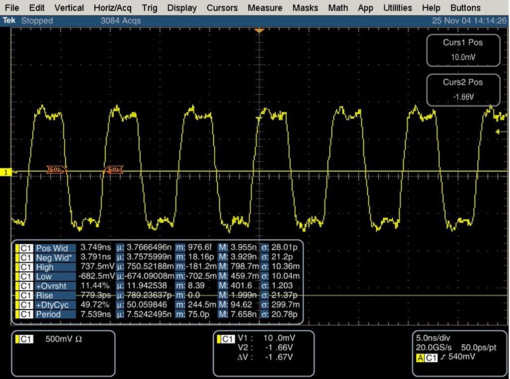Viewport: 510px width, 379px height.
Task: Select the channel 1 ground reference marker
Action: 7,173
